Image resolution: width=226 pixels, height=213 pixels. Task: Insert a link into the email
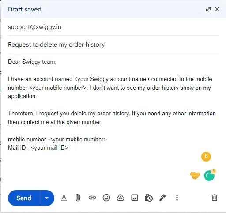click(92, 198)
